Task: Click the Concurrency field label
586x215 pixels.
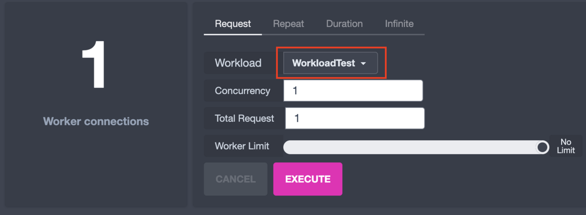Action: [243, 90]
